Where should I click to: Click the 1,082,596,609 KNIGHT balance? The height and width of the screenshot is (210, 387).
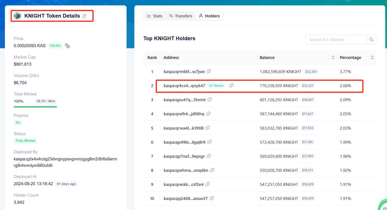[x=281, y=72]
